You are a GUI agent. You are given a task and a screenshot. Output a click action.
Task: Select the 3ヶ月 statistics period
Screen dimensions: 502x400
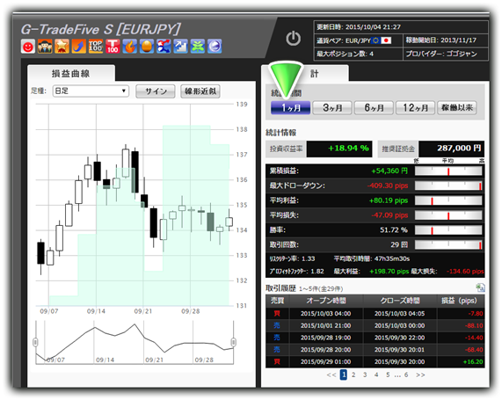[332, 107]
